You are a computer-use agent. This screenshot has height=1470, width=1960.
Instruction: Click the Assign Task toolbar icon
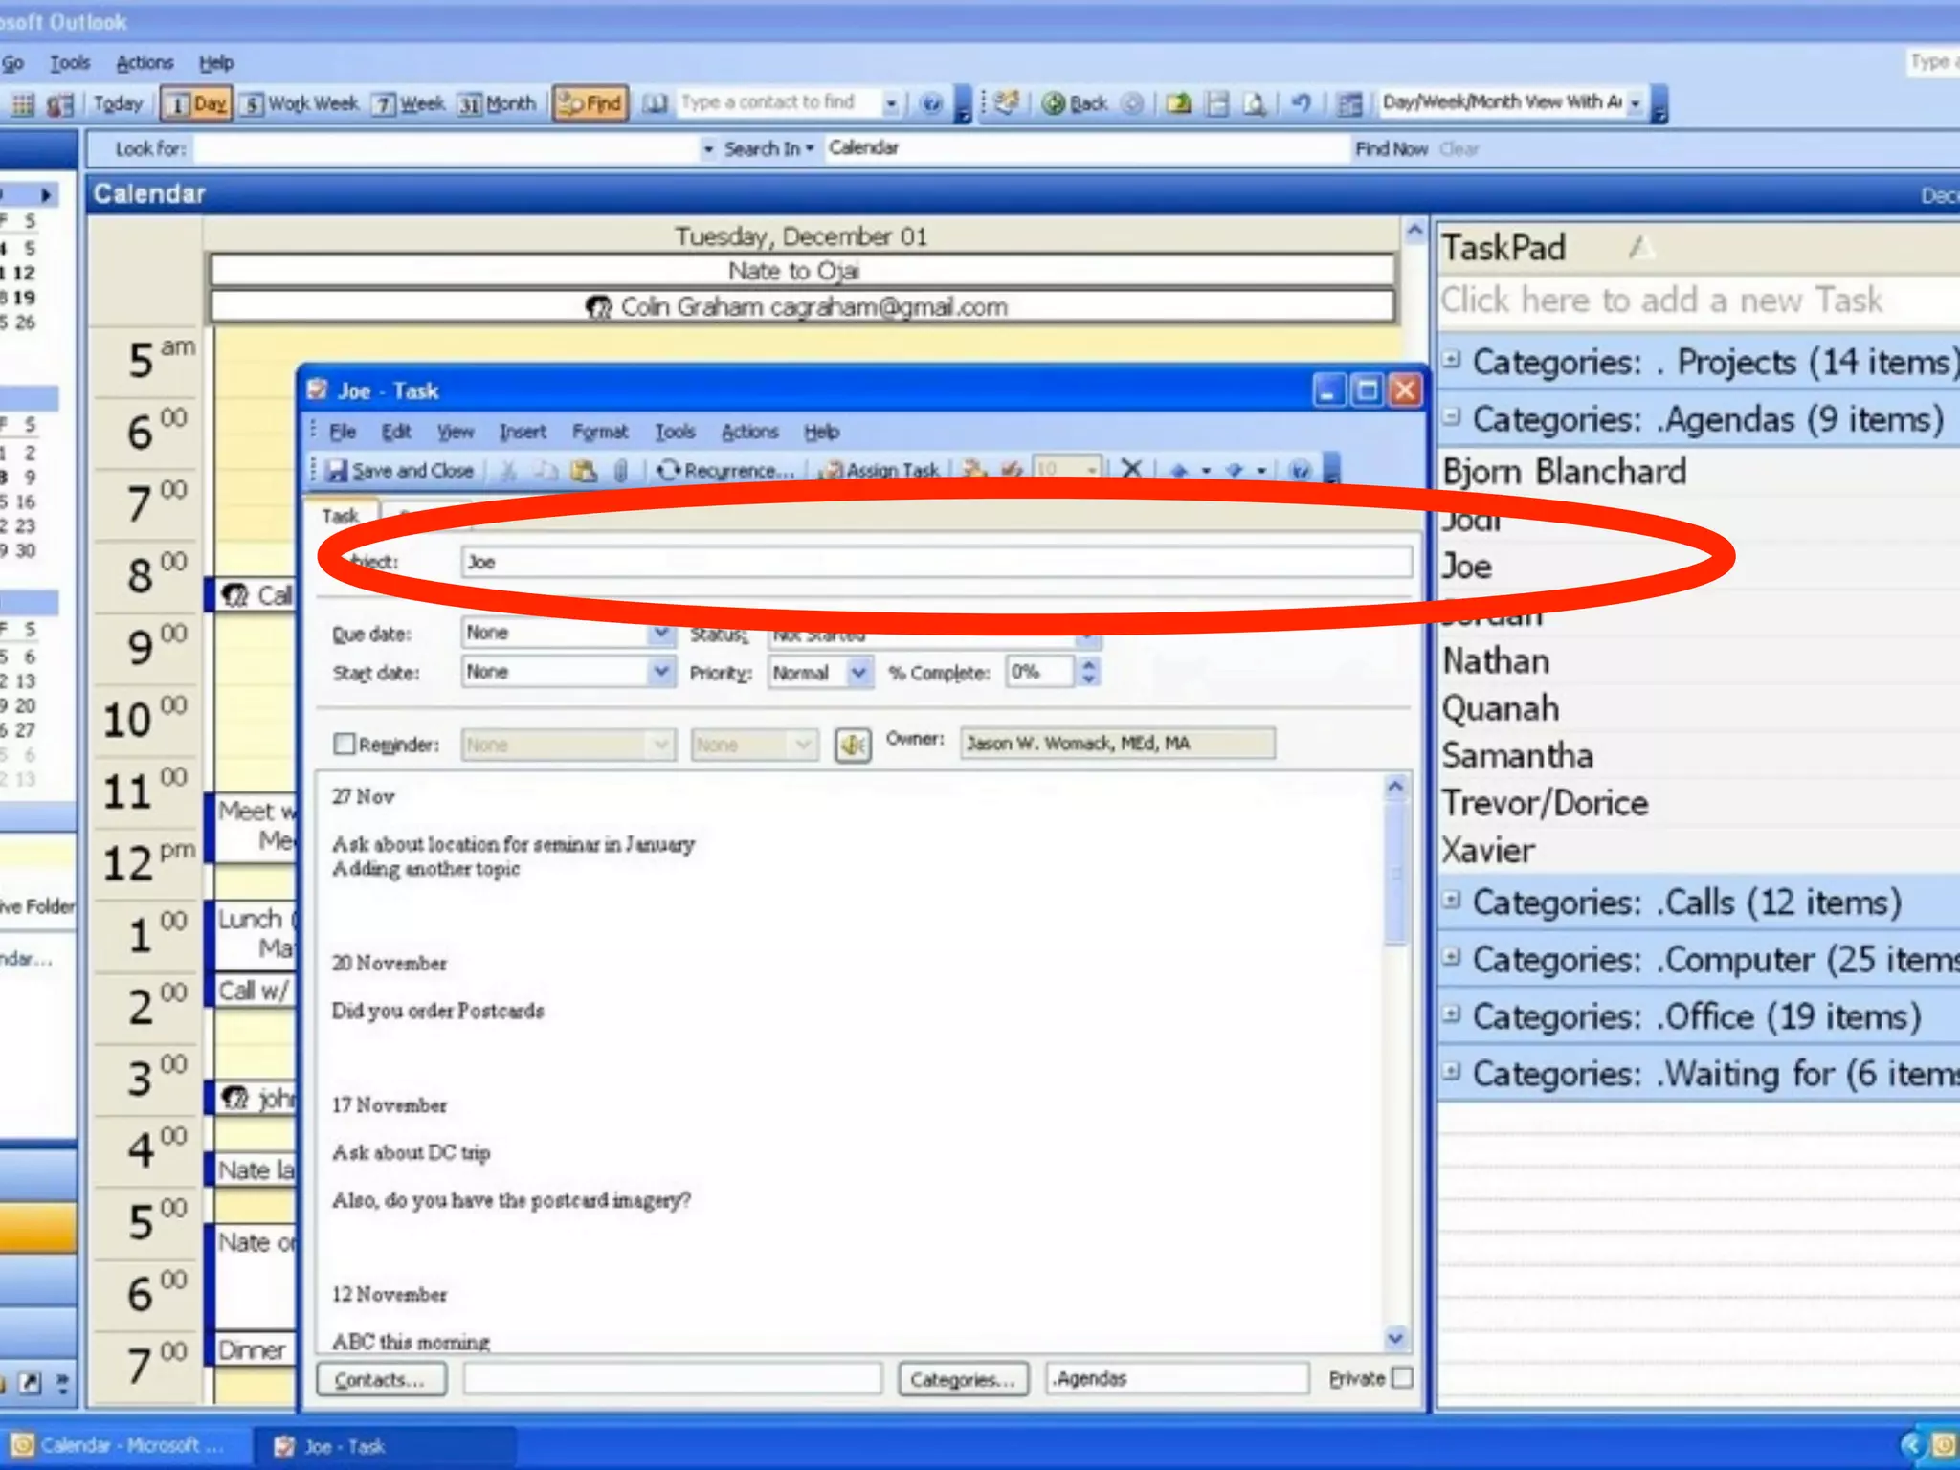point(882,470)
